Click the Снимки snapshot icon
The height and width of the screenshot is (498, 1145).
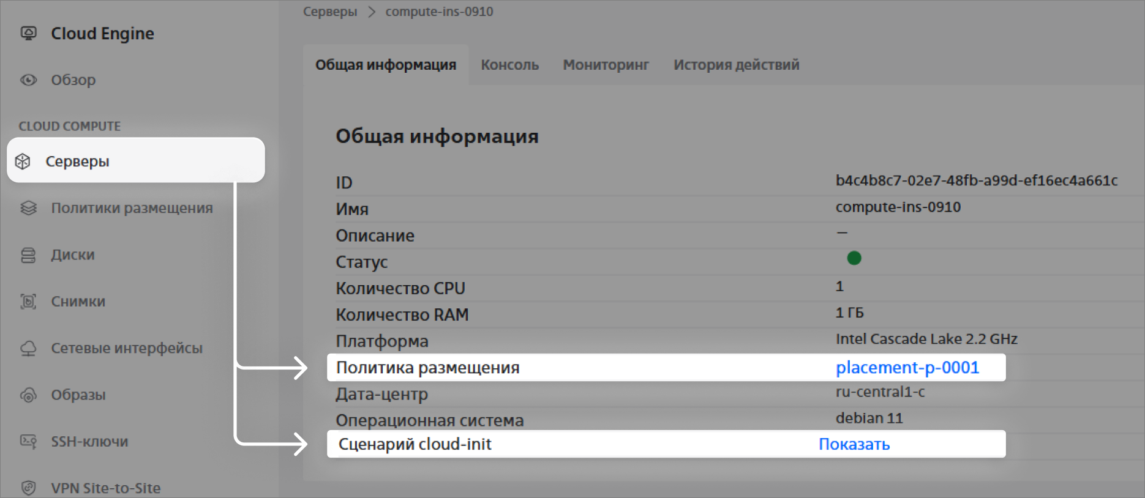[29, 302]
